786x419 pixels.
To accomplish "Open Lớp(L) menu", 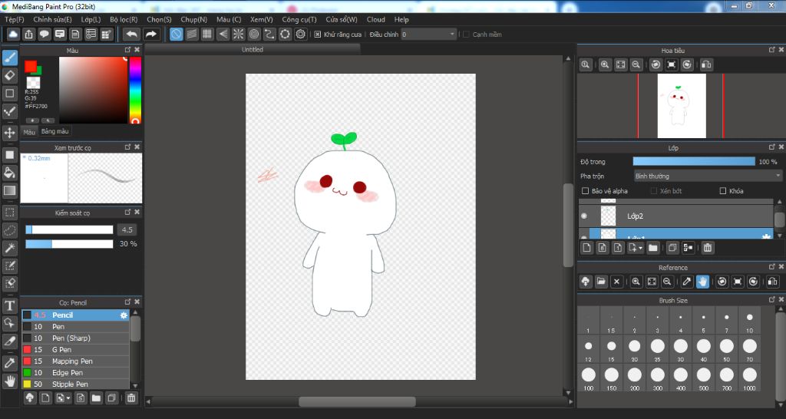I will (91, 19).
